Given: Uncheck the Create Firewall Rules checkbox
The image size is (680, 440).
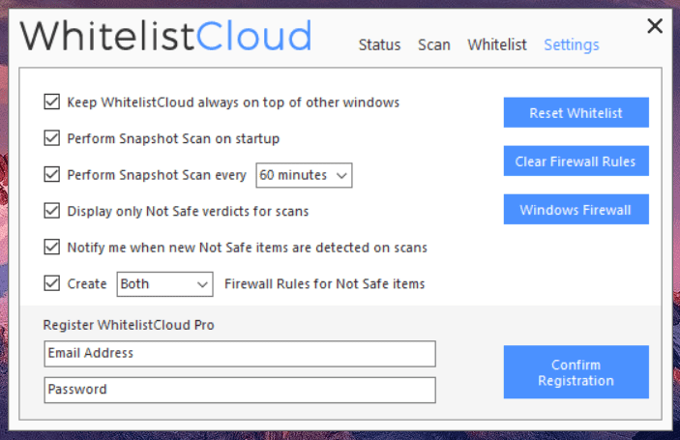Looking at the screenshot, I should point(52,283).
